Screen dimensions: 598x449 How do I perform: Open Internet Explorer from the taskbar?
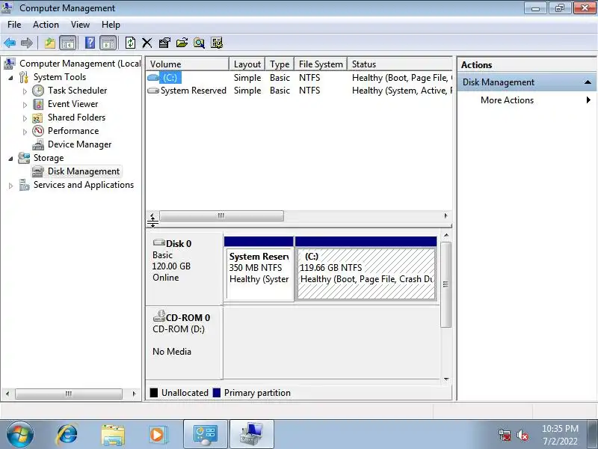pyautogui.click(x=67, y=435)
